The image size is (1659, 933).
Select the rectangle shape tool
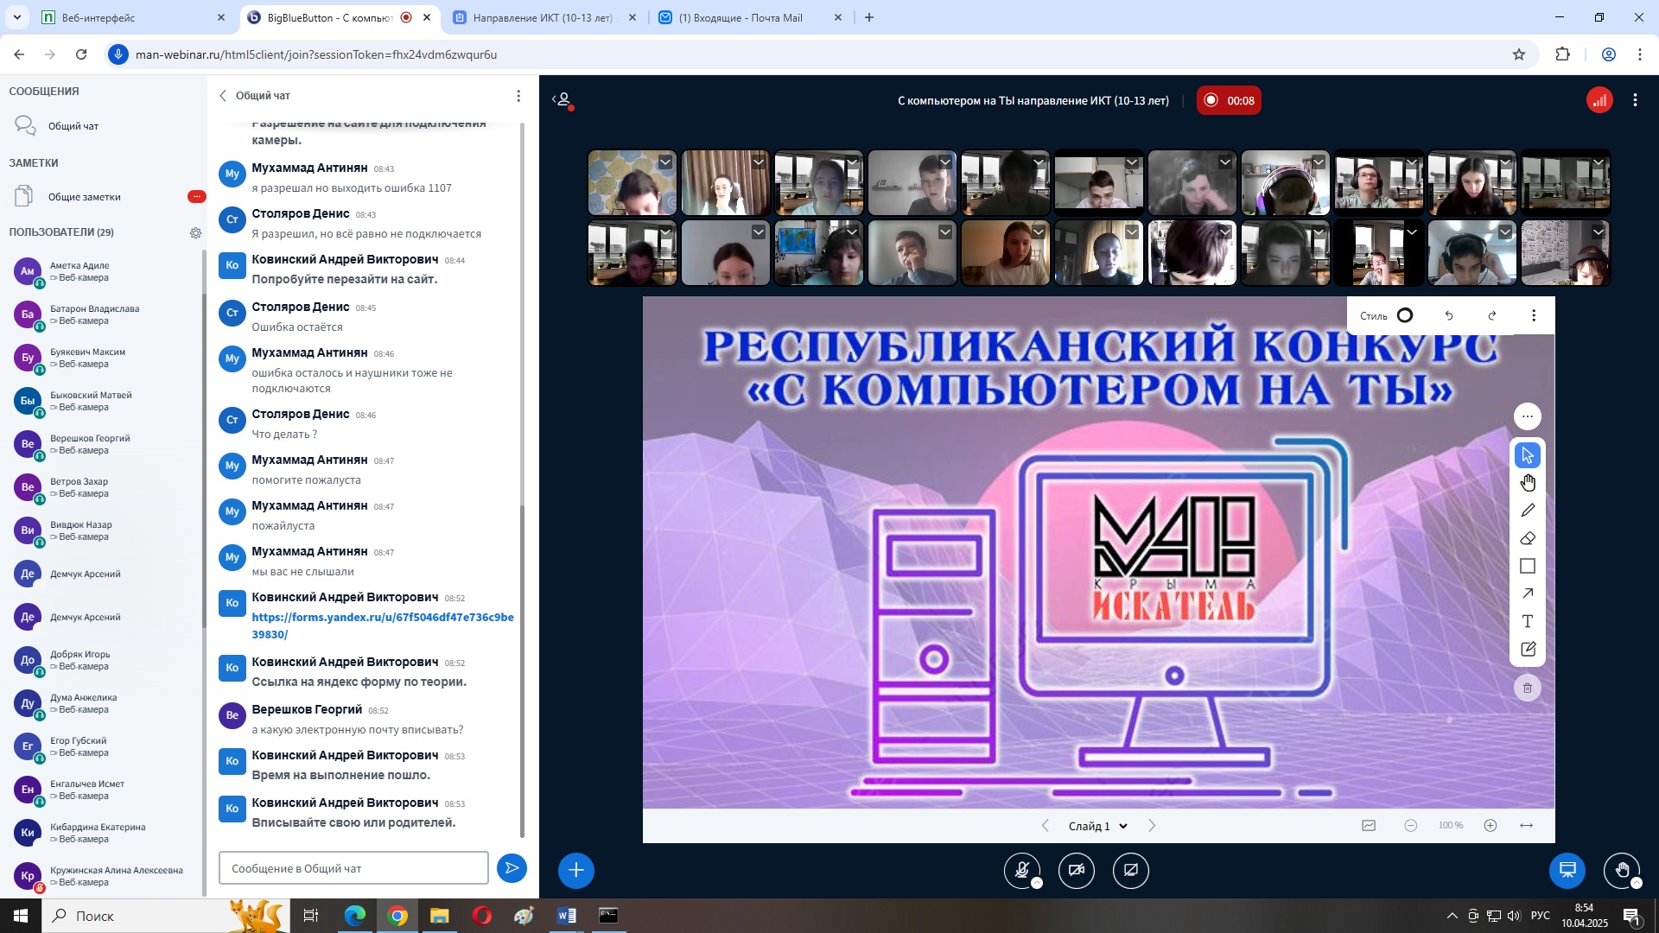point(1528,566)
